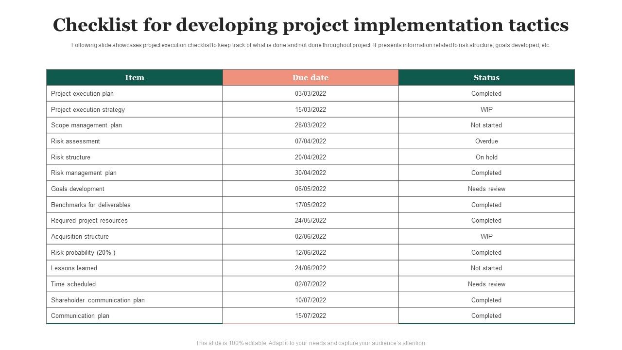This screenshot has width=622, height=350.
Task: Select the 'Benchmarks for deliverables' cell
Action: click(135, 205)
